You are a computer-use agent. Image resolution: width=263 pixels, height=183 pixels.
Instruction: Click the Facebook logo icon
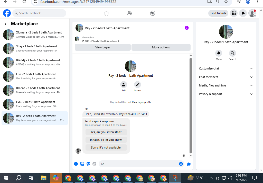[x=7, y=13]
